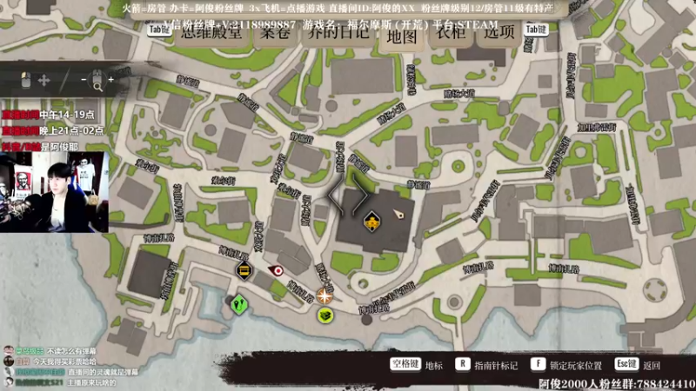
Task: Click the 指南针标记 compass marker label
Action: pyautogui.click(x=496, y=366)
